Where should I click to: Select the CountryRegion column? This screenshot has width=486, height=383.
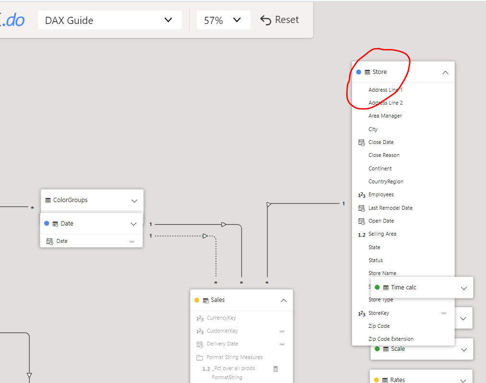(x=386, y=181)
